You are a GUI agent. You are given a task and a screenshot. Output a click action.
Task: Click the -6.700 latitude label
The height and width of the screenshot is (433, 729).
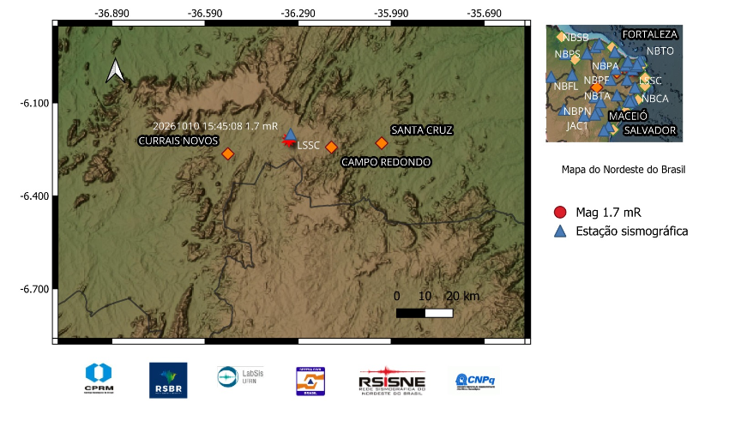coord(34,289)
